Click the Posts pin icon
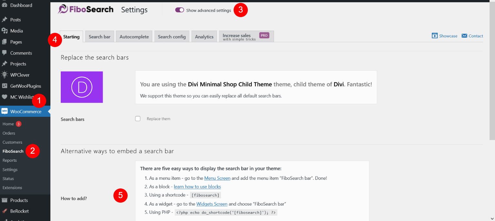495x221 pixels. [5, 20]
